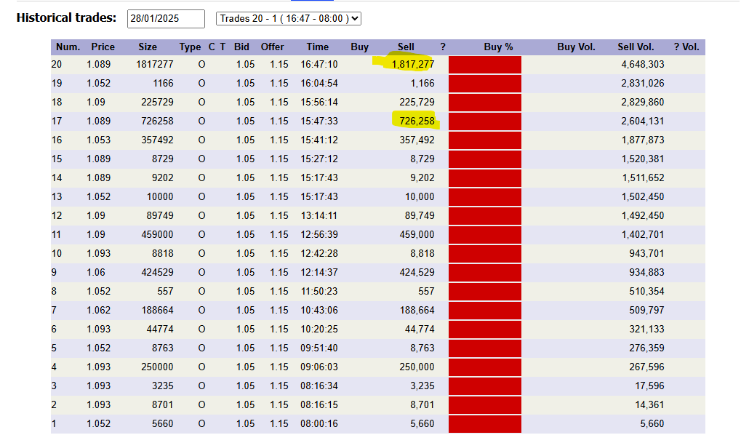Click the Buy % column header
The height and width of the screenshot is (443, 741).
[498, 47]
